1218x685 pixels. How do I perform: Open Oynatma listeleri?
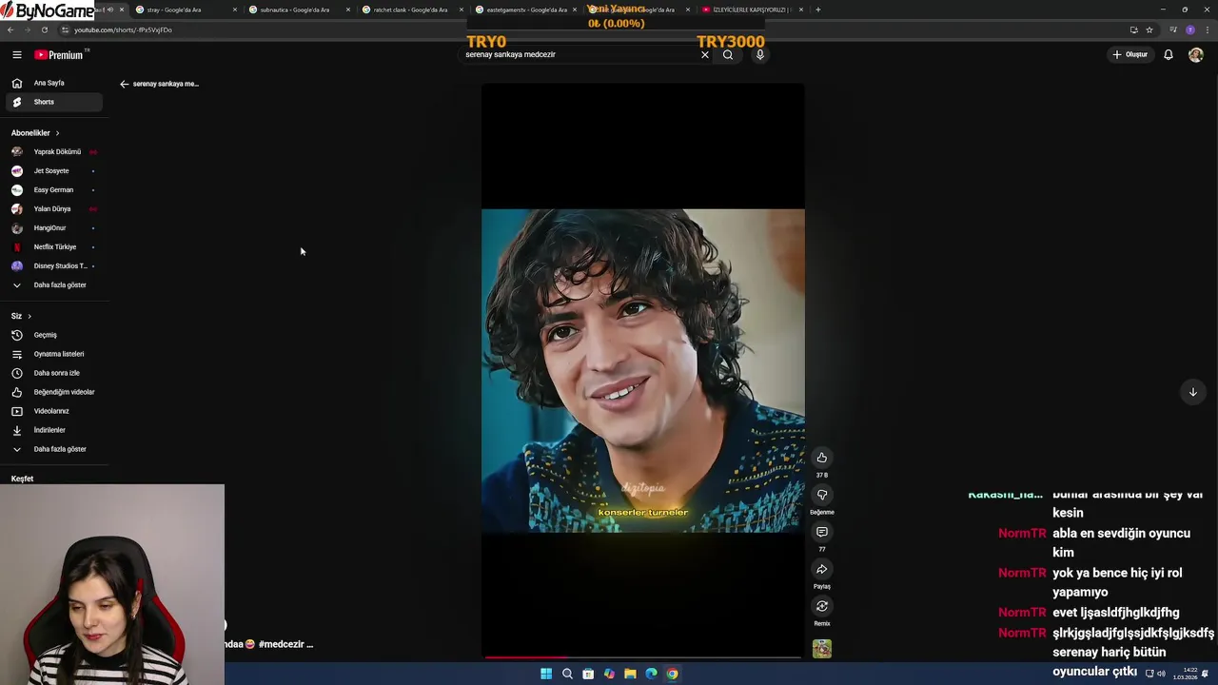tap(52, 354)
